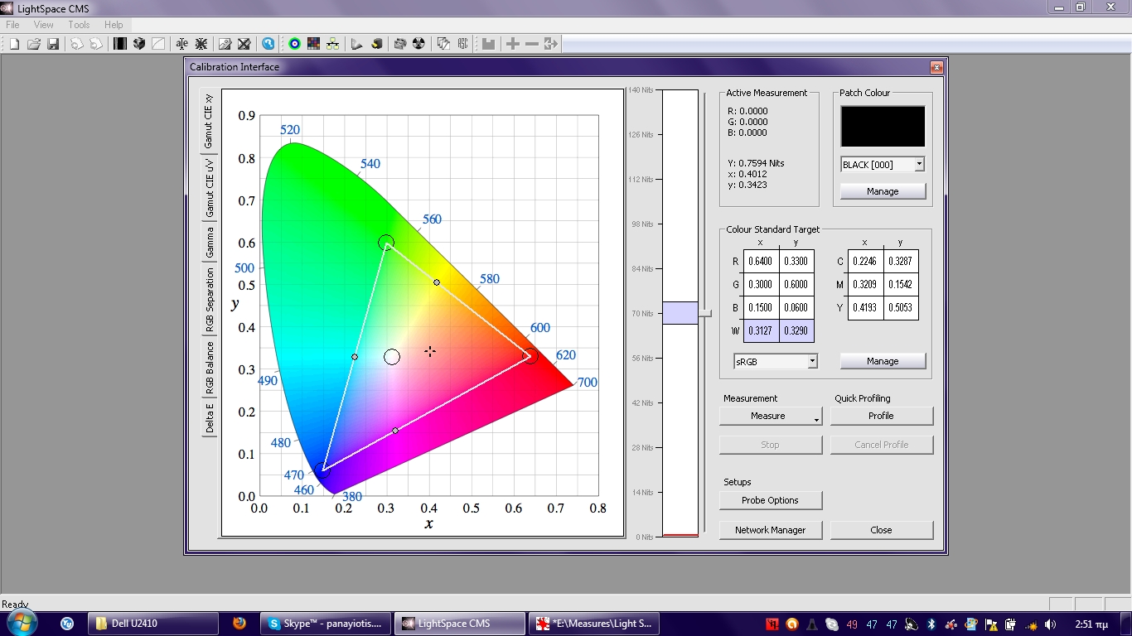Click the luminance slider handle near 70 Nits
Viewport: 1132px width, 636px height.
pos(705,313)
